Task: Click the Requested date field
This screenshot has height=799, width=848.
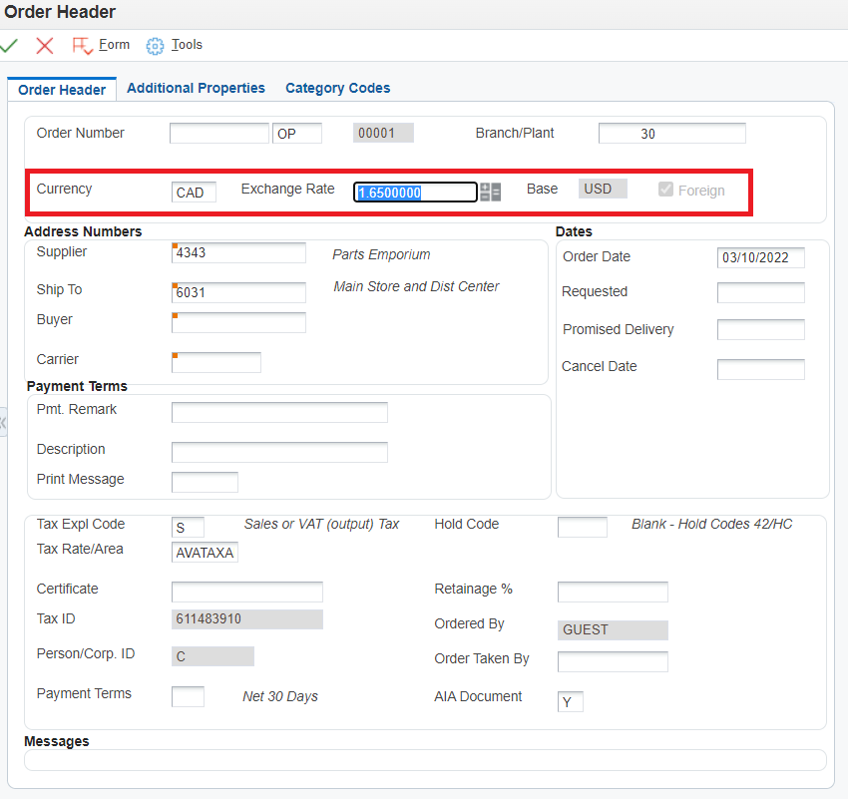Action: point(761,292)
